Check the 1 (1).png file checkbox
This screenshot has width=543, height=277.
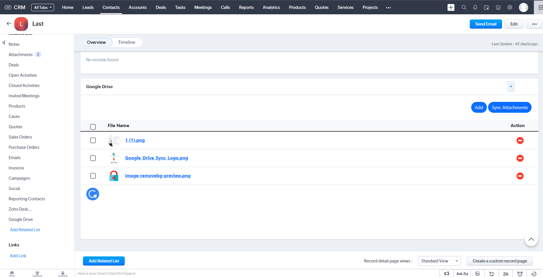click(93, 141)
